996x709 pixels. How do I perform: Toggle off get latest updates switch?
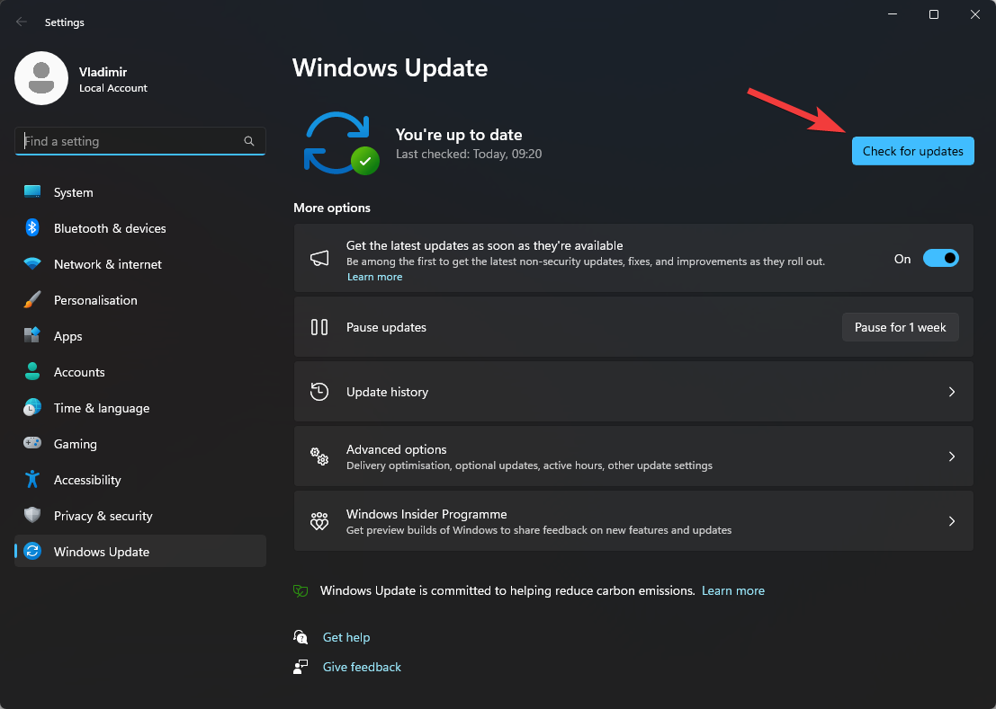[940, 259]
